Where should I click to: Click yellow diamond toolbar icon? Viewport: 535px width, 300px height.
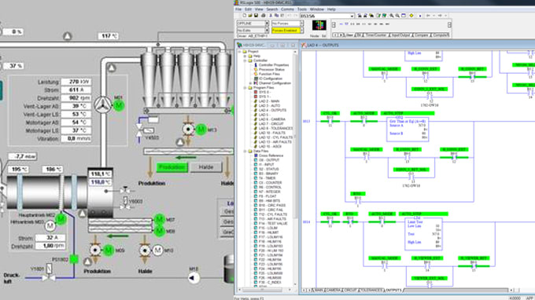[x=411, y=16]
